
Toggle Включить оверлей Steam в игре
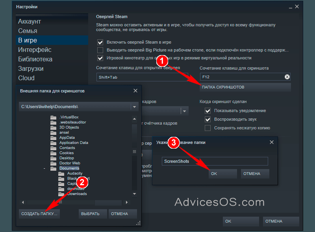(x=100, y=42)
